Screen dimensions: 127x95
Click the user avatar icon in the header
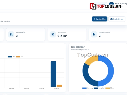(x=112, y=4)
